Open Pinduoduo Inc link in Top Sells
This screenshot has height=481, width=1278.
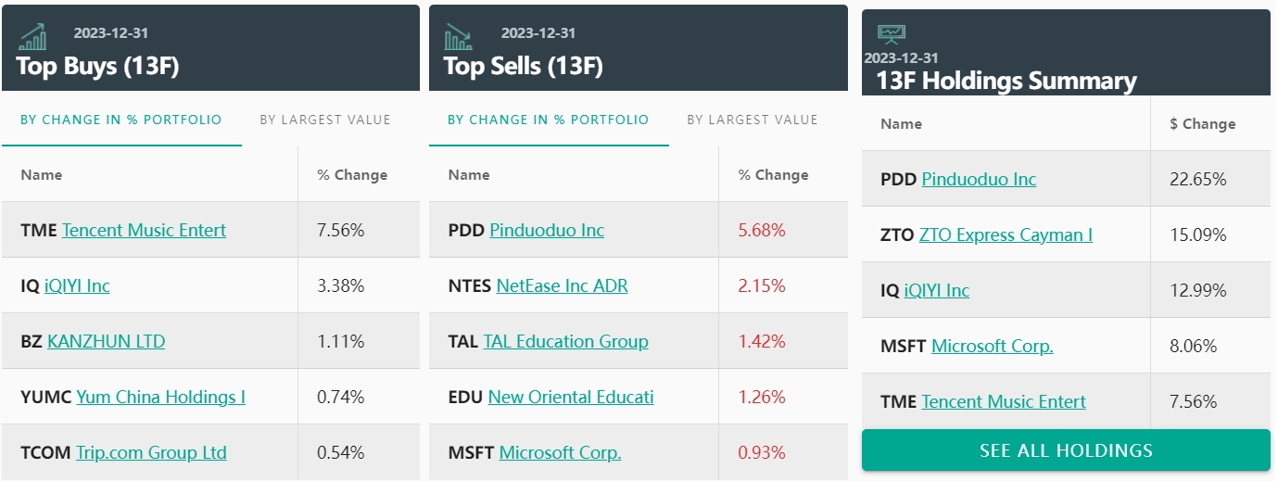(547, 230)
